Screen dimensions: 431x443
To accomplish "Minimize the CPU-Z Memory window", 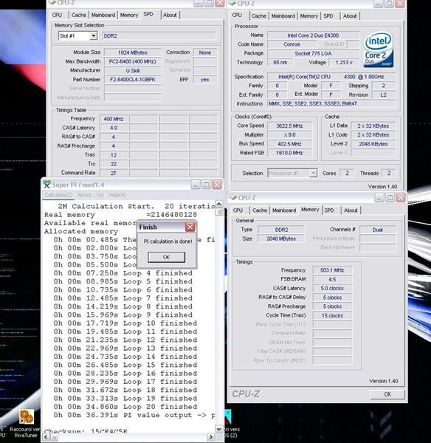I will [379, 197].
